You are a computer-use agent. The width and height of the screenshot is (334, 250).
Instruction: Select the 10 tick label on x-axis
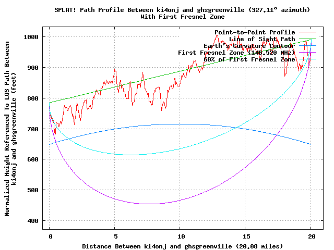[180, 235]
